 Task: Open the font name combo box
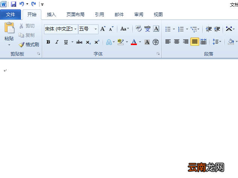pos(61,29)
